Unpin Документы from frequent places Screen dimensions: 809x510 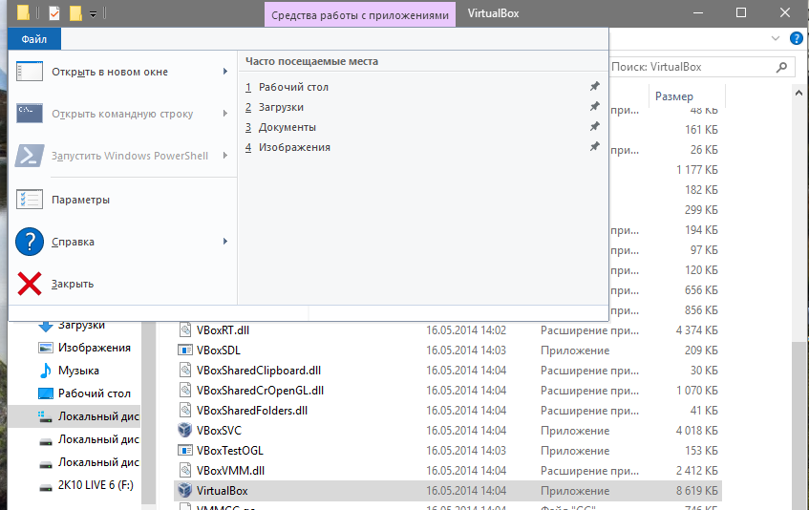(595, 127)
